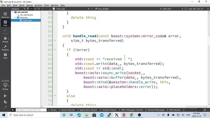Open the Debug menu
210x118 pixels.
(30, 5)
